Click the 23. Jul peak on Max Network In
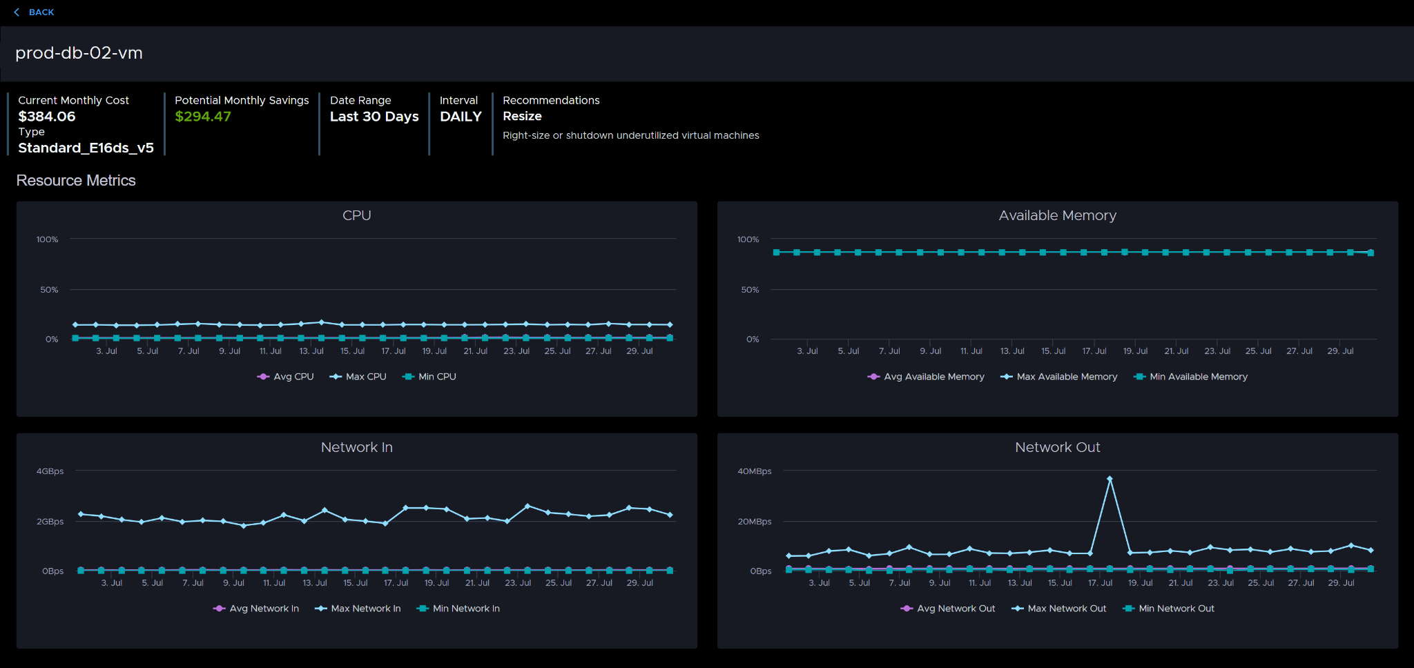Screen dimensions: 1414x668 coord(527,507)
